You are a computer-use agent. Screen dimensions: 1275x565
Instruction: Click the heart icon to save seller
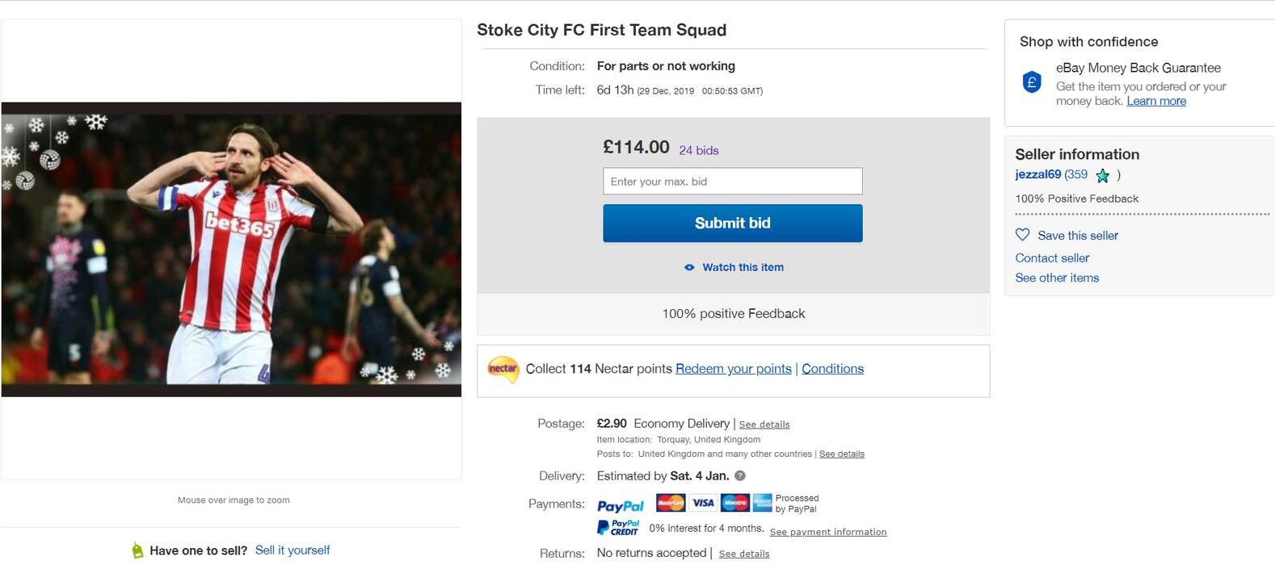click(x=1022, y=235)
